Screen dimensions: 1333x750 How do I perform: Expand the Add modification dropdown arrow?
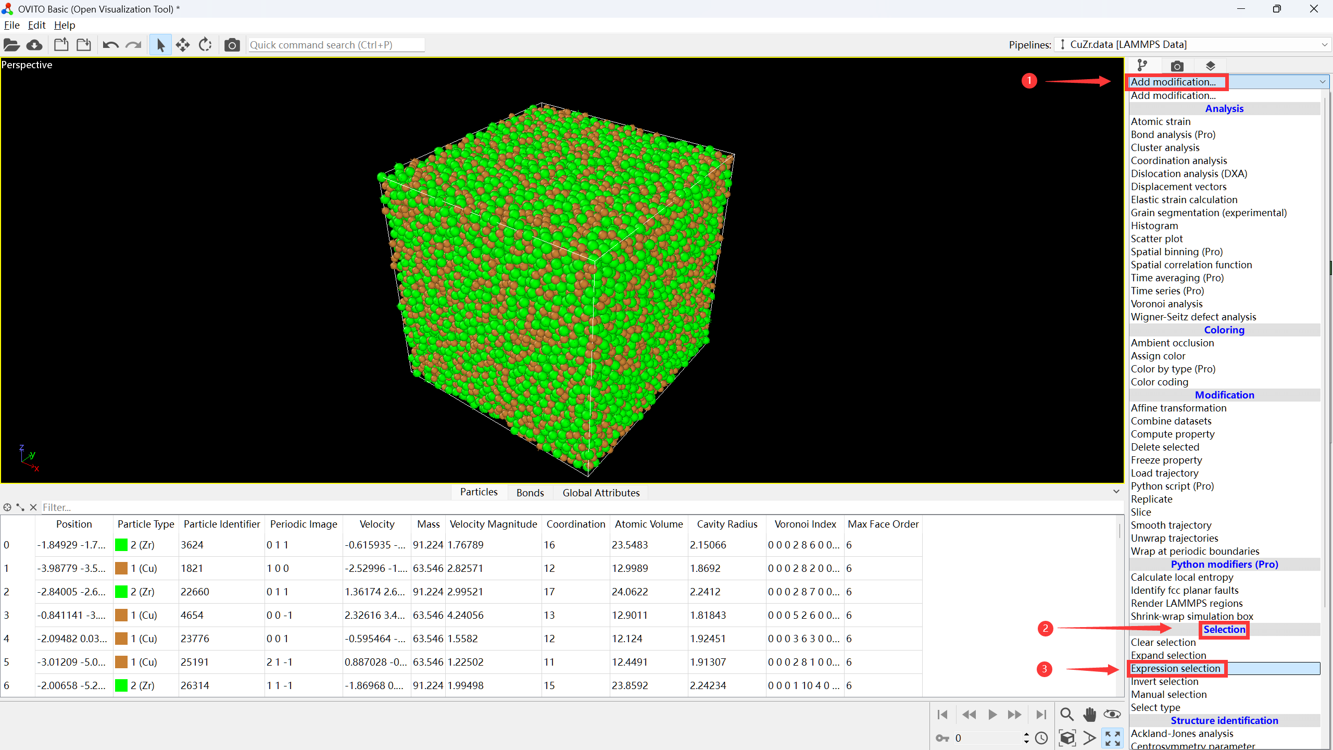1322,82
